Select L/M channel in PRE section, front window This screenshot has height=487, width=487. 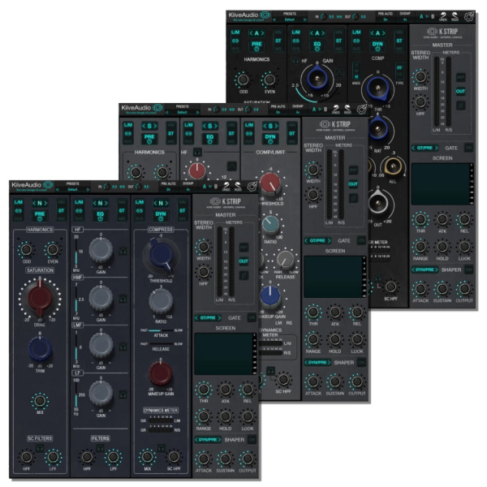[x=19, y=202]
